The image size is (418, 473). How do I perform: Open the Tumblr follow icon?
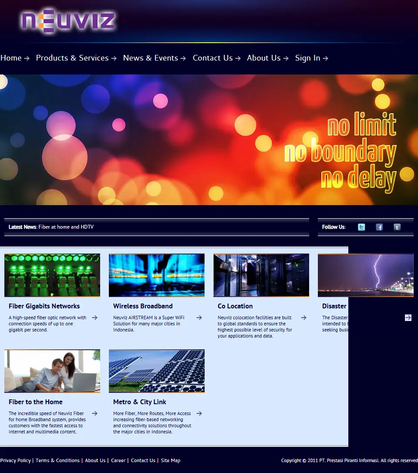click(x=397, y=227)
